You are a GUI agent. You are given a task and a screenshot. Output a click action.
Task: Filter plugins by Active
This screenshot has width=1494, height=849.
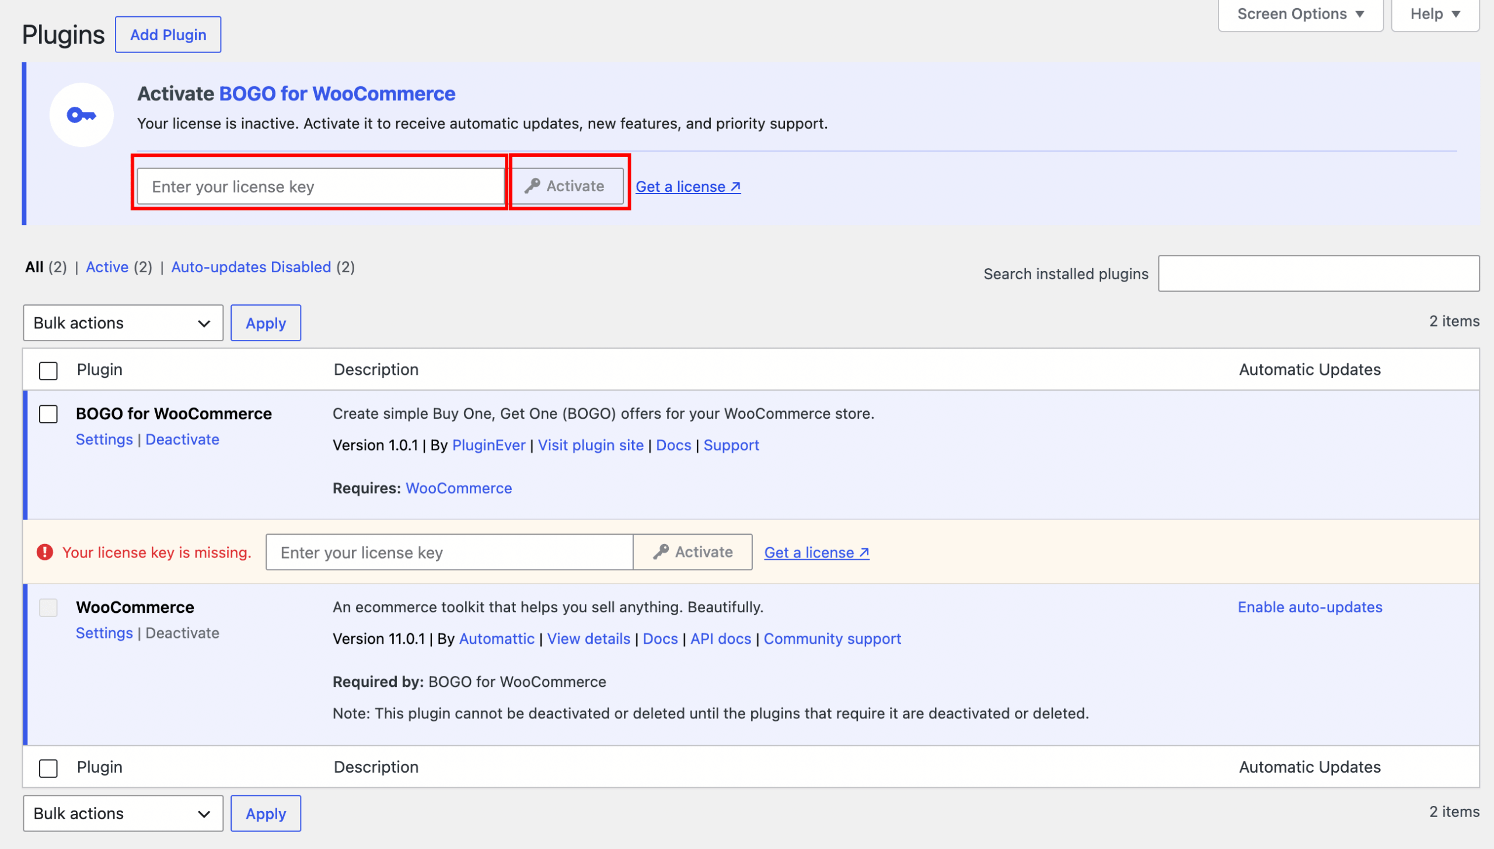tap(107, 267)
